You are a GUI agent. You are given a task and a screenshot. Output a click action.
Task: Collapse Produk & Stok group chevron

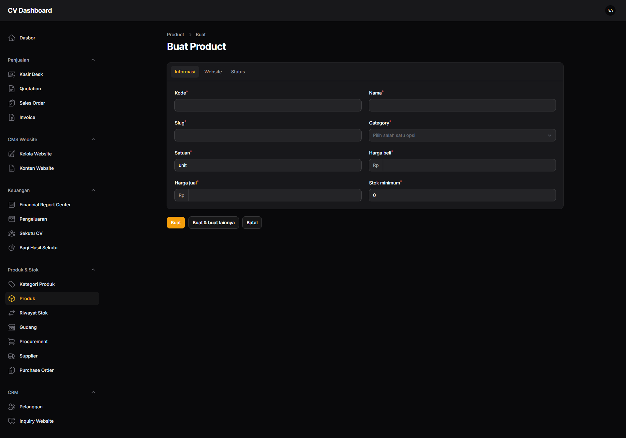point(93,270)
